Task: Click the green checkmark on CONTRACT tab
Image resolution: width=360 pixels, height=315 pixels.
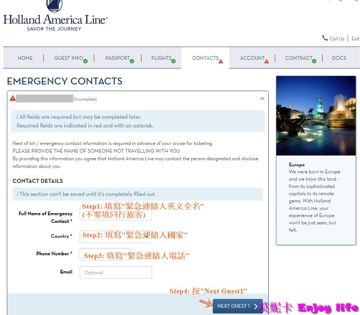Action: pyautogui.click(x=315, y=61)
